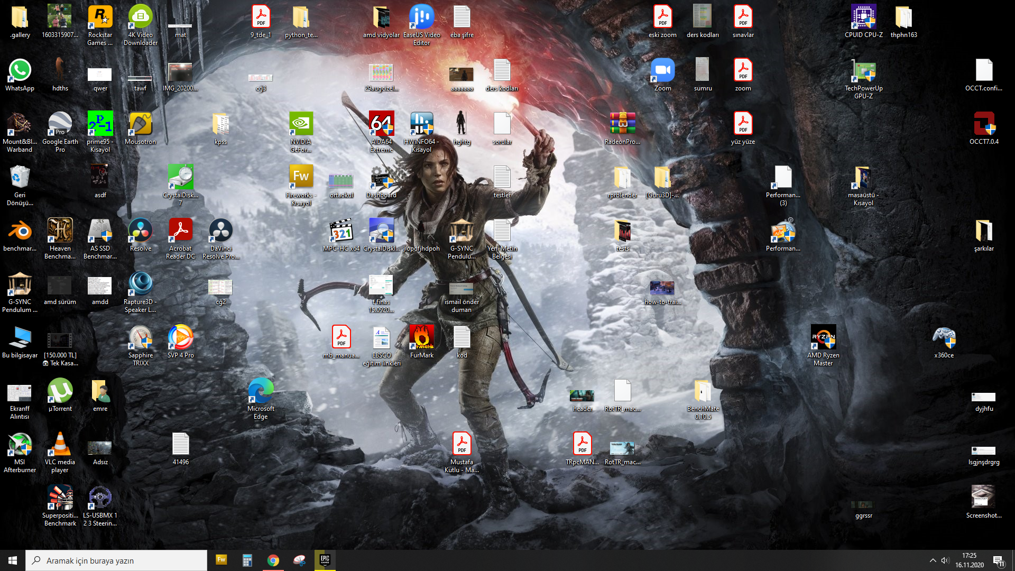Open Rockstar Games launcher icon

pyautogui.click(x=100, y=25)
